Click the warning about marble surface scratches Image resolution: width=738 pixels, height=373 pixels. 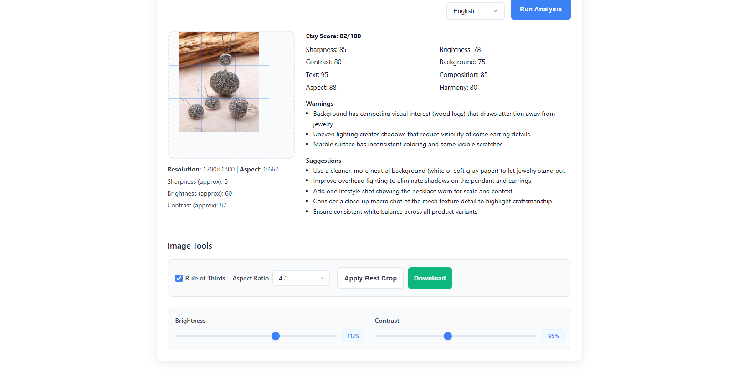408,145
